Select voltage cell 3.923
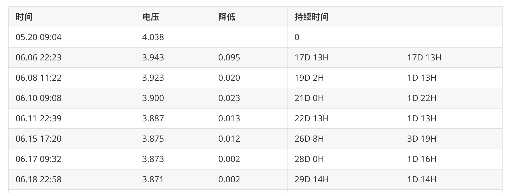The image size is (509, 193). pyautogui.click(x=153, y=78)
